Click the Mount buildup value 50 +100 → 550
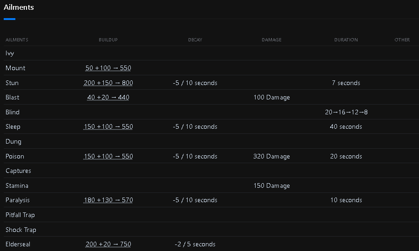 click(108, 68)
